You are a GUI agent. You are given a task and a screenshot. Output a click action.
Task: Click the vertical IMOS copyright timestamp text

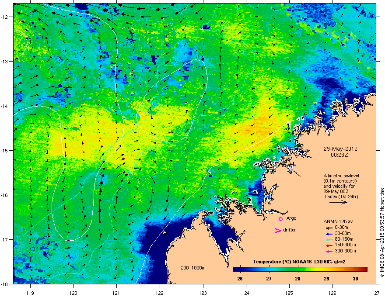click(382, 232)
